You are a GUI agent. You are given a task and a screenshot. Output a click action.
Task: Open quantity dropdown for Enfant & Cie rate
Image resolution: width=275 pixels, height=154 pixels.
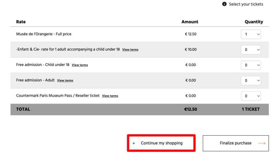[x=251, y=50]
